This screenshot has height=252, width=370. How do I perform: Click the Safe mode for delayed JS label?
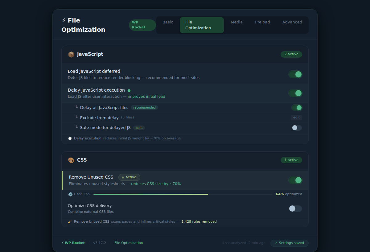(x=105, y=128)
